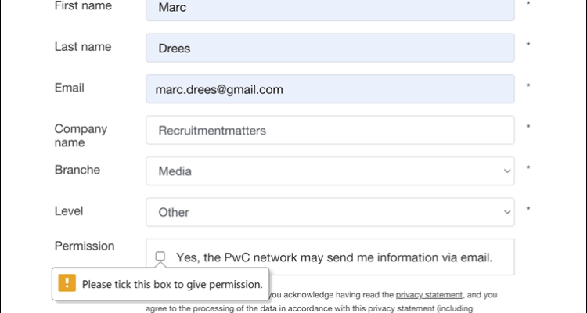
Task: Click the "Branche" field label
Action: [77, 170]
